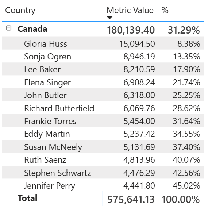Select the John Butler row
The height and width of the screenshot is (208, 208).
click(x=103, y=95)
